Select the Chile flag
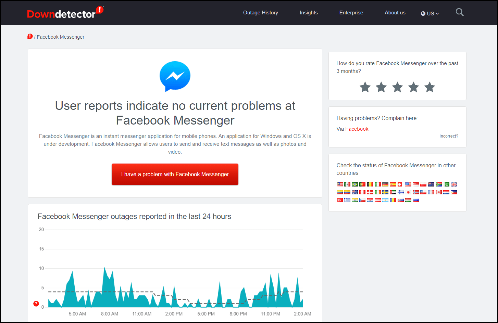 pos(423,192)
